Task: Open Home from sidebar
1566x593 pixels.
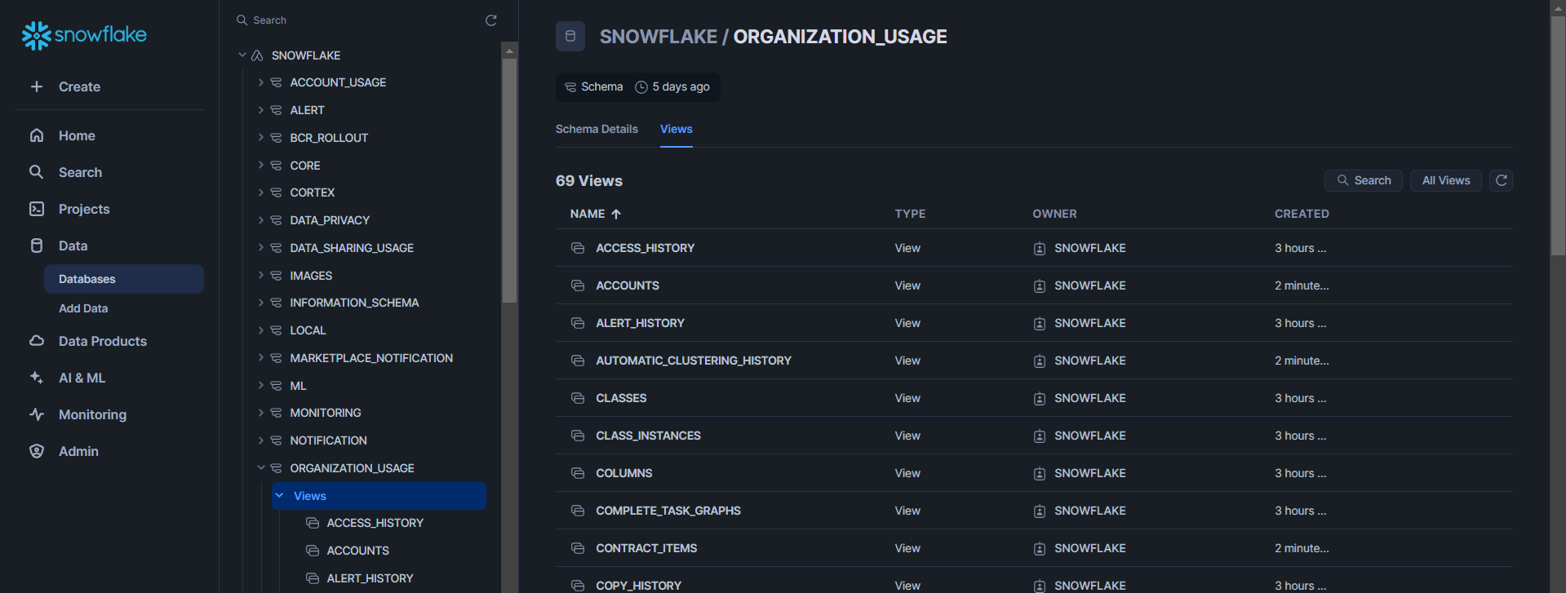Action: pos(77,135)
